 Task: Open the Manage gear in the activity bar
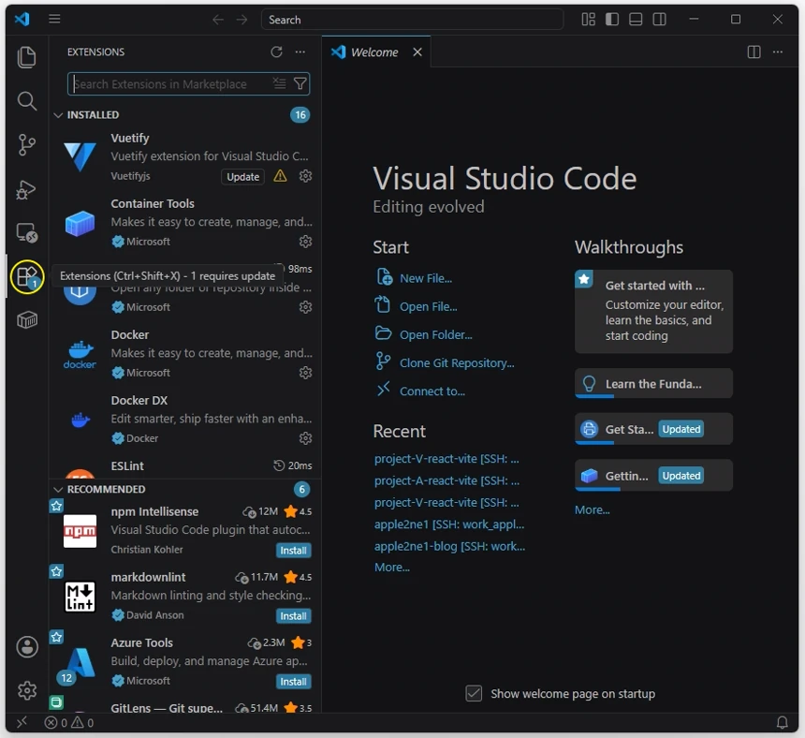[27, 690]
